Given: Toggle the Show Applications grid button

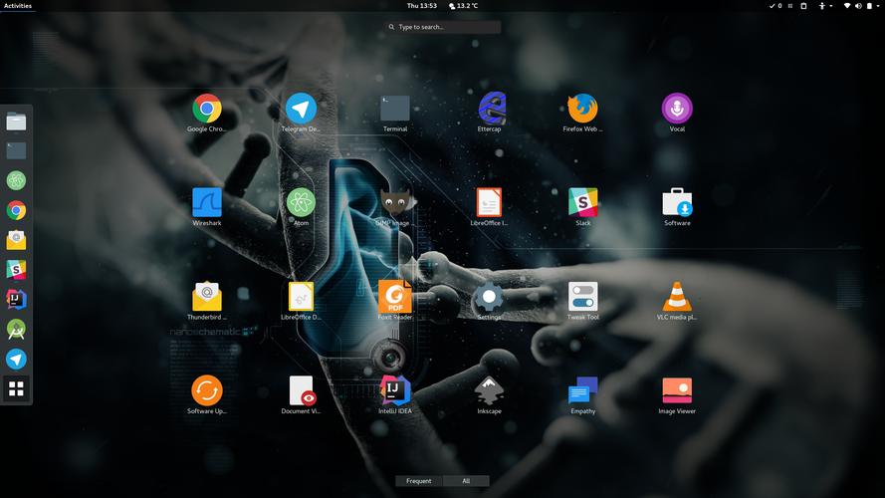Looking at the screenshot, I should coord(16,388).
